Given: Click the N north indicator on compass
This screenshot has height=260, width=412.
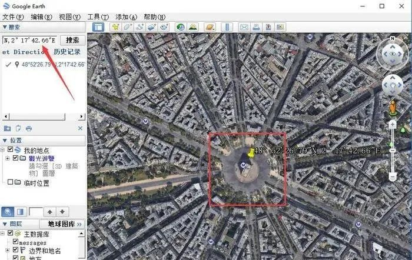Looking at the screenshot, I should coord(393,39).
